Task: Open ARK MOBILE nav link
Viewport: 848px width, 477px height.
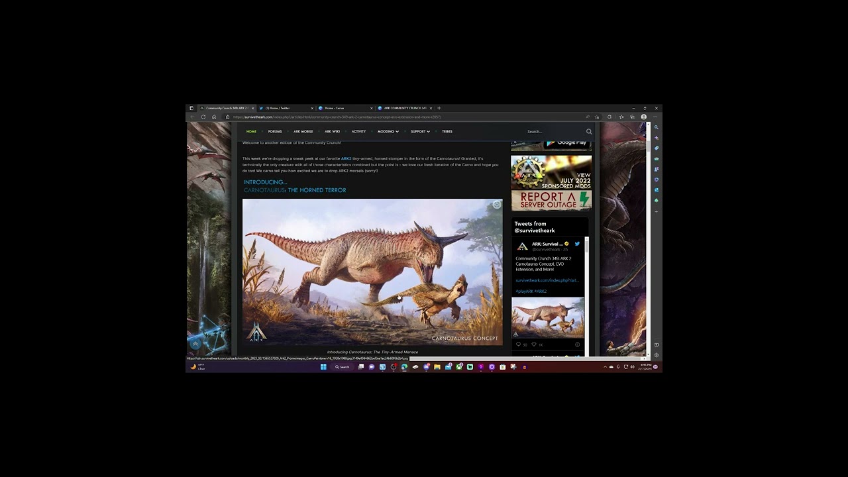Action: click(x=303, y=131)
